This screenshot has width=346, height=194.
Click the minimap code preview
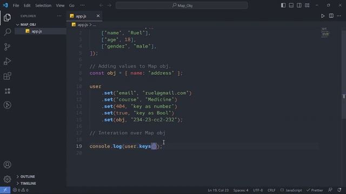pos(325,32)
